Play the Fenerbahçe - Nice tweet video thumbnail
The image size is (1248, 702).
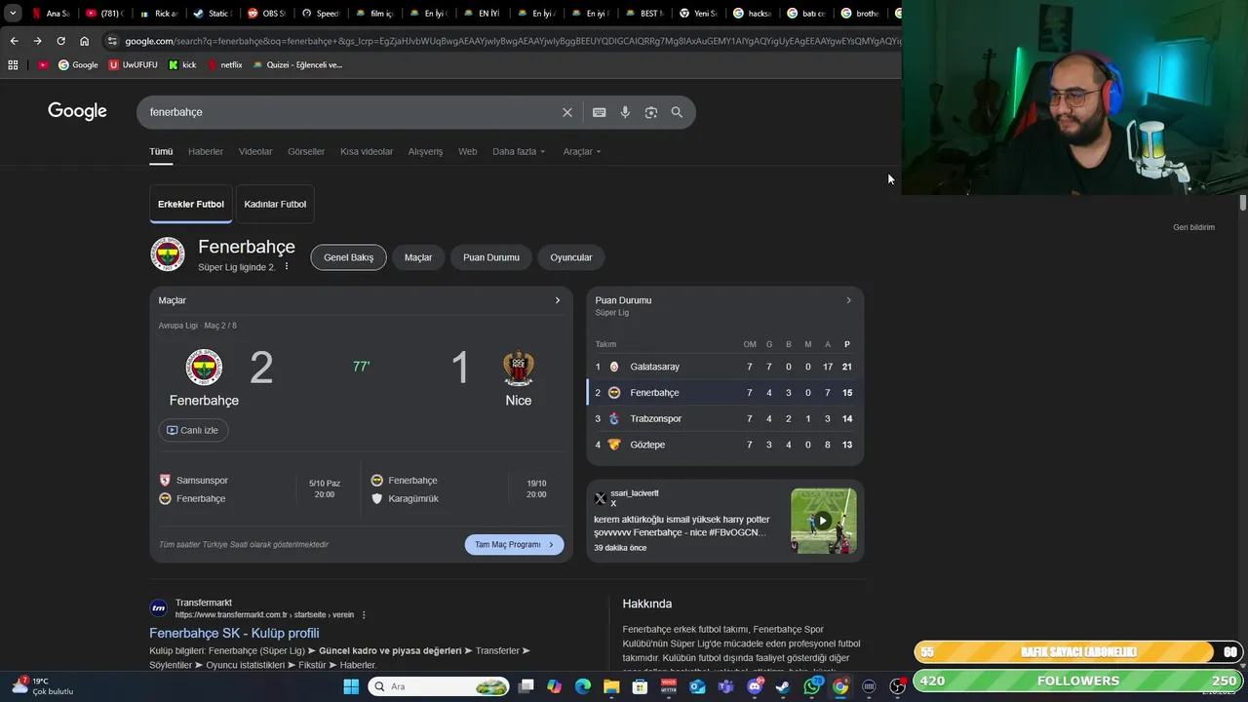(824, 521)
